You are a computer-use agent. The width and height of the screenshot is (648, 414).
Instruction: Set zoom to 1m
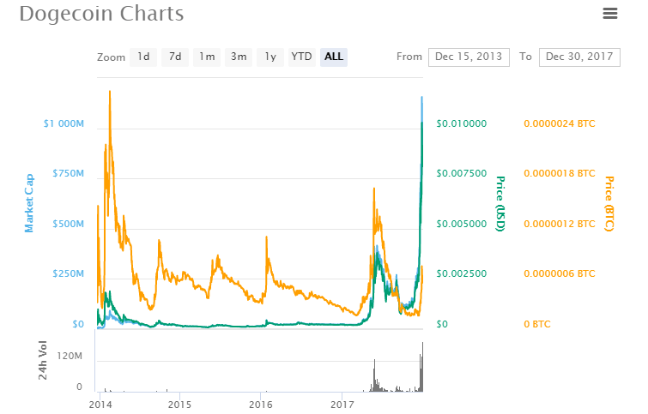[207, 57]
